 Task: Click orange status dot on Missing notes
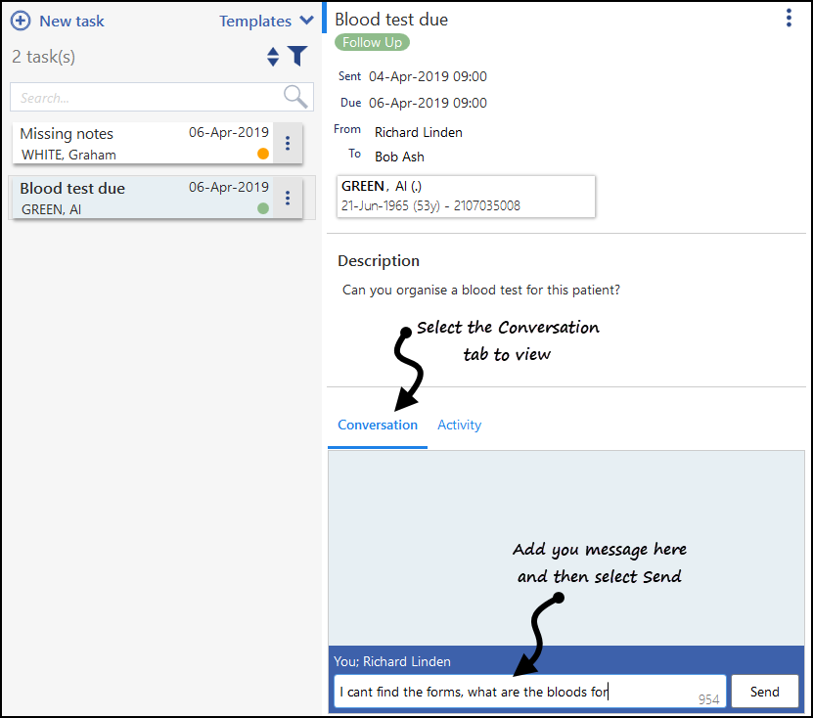tap(263, 154)
